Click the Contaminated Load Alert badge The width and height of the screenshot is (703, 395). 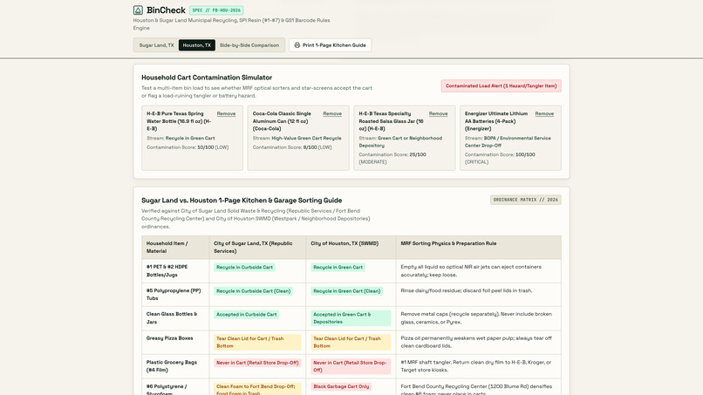501,86
